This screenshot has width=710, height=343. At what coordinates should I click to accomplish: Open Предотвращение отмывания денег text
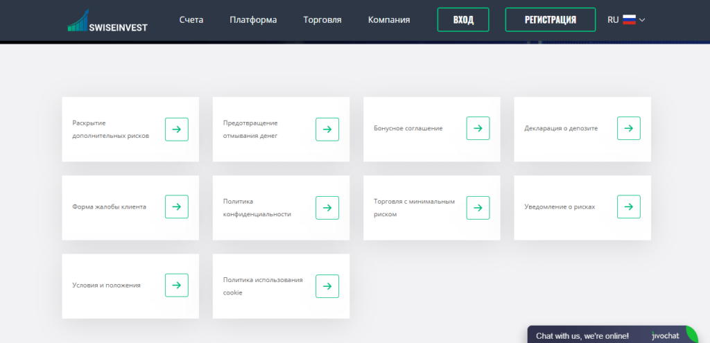click(x=250, y=130)
